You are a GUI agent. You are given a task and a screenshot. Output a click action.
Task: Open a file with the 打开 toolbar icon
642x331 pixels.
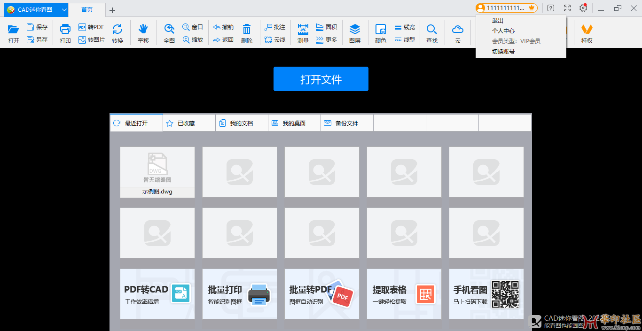click(x=14, y=34)
